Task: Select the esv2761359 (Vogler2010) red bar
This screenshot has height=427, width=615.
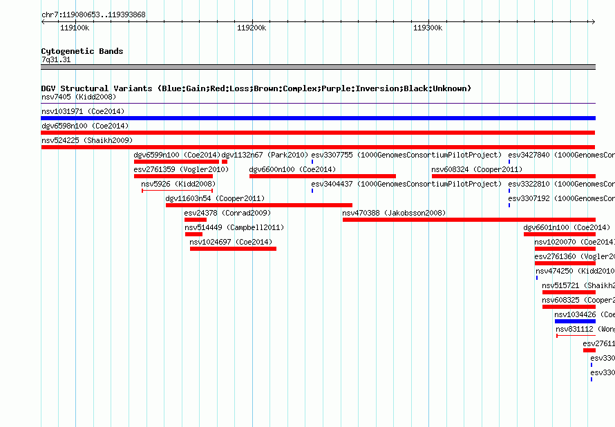Action: [173, 176]
